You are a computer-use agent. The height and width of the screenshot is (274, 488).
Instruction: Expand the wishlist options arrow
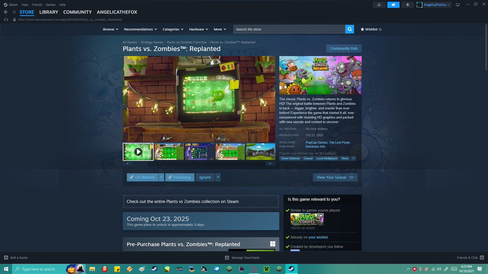pyautogui.click(x=161, y=177)
